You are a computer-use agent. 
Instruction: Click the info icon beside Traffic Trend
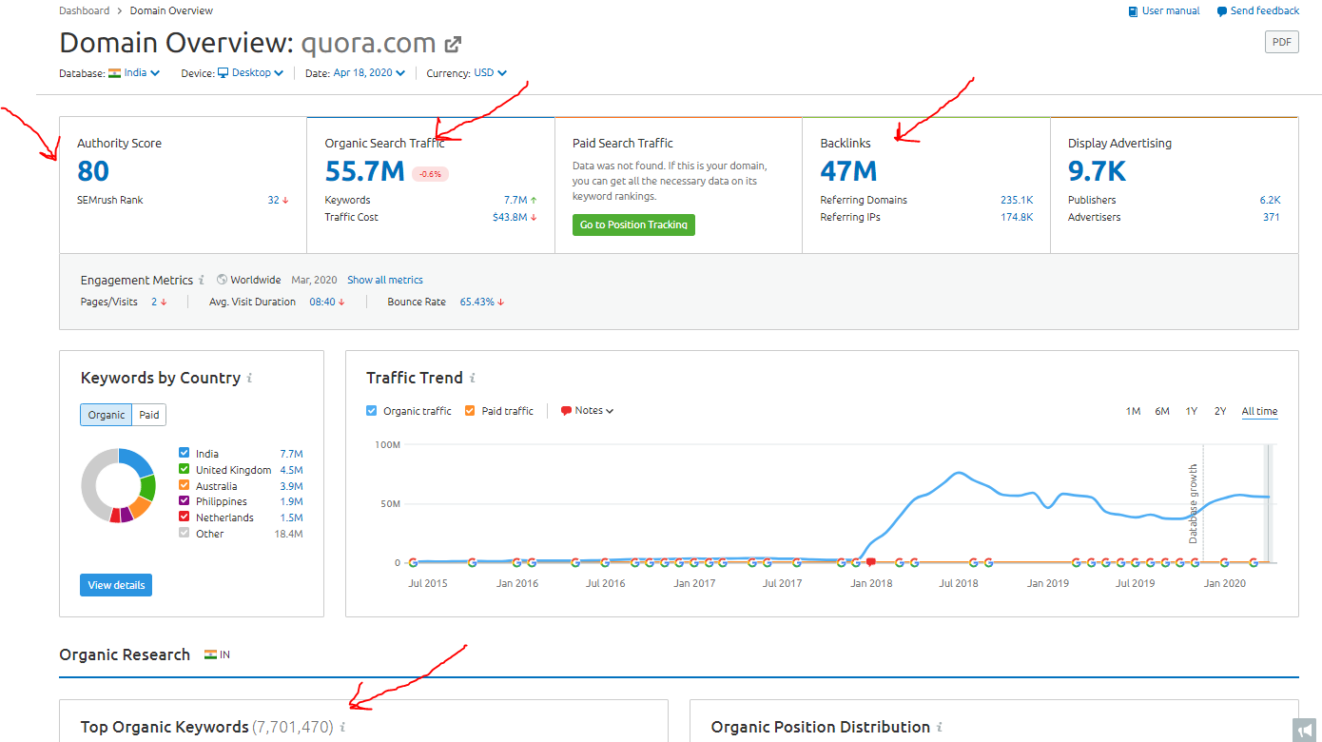point(472,378)
